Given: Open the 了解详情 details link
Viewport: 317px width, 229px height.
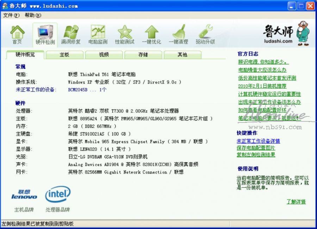Looking at the screenshot, I should (x=296, y=202).
